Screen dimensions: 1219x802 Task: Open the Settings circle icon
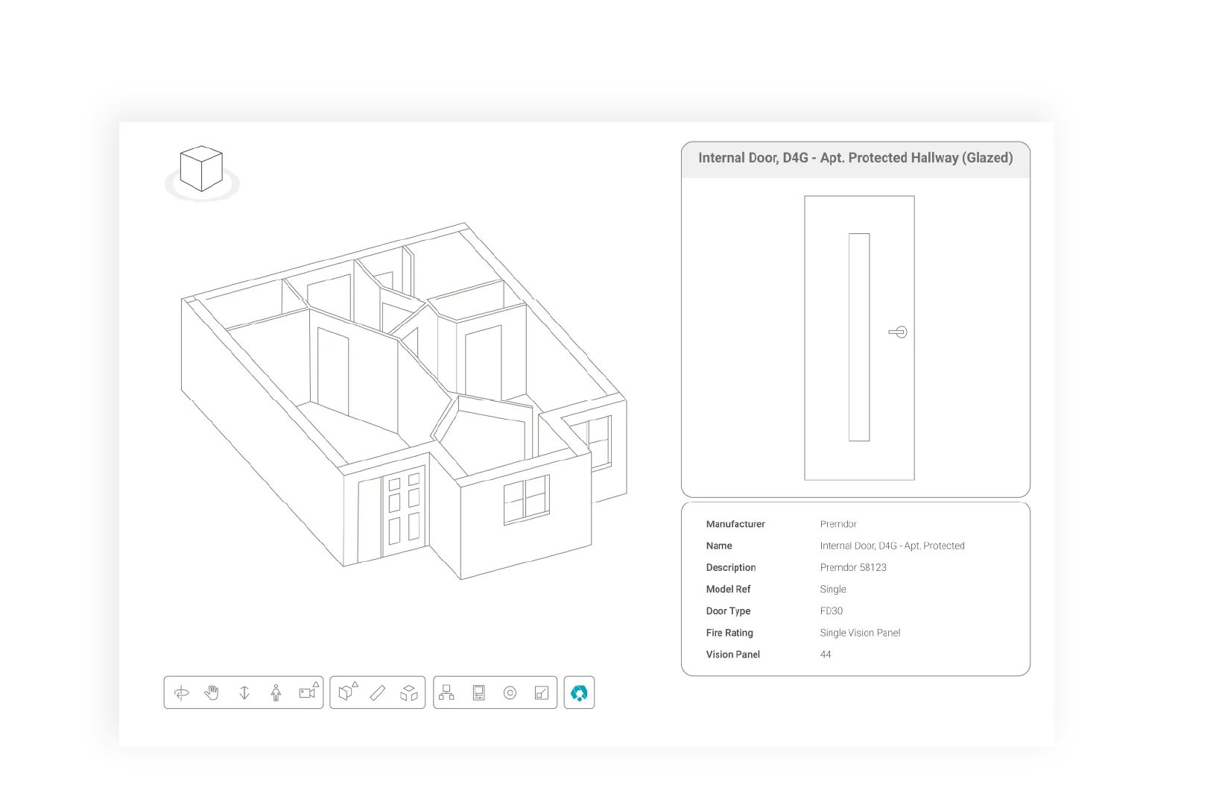(x=510, y=693)
